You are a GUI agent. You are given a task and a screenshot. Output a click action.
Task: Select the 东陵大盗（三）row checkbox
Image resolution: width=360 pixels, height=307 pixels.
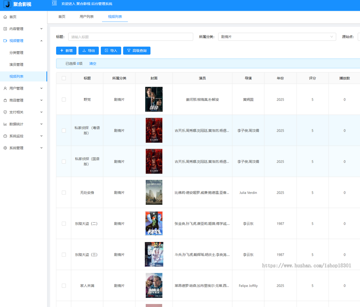click(64, 255)
